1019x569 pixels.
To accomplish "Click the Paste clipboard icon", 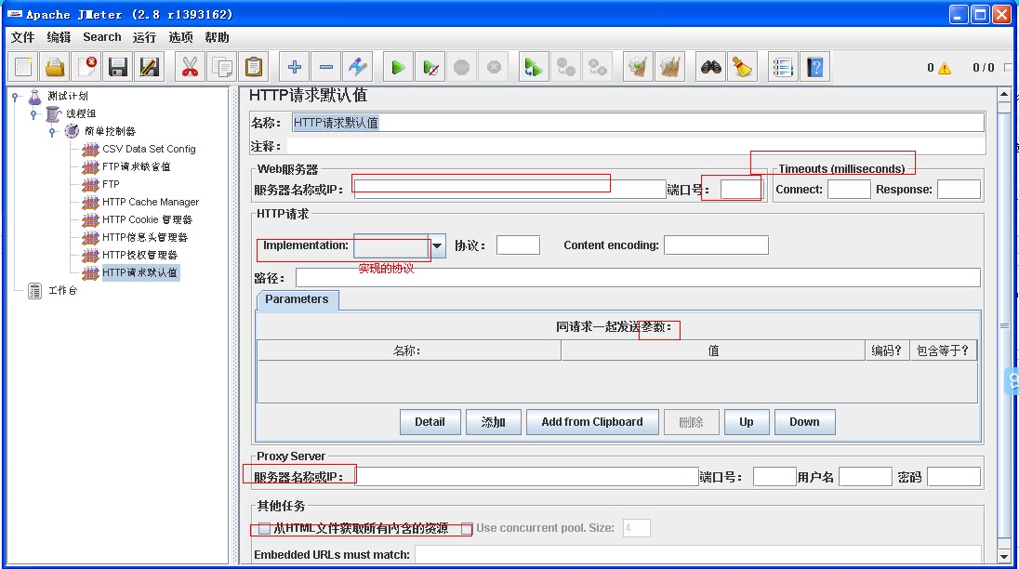I will pos(254,67).
